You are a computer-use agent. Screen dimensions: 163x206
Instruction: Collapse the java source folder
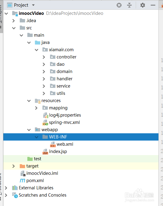(x=29, y=43)
